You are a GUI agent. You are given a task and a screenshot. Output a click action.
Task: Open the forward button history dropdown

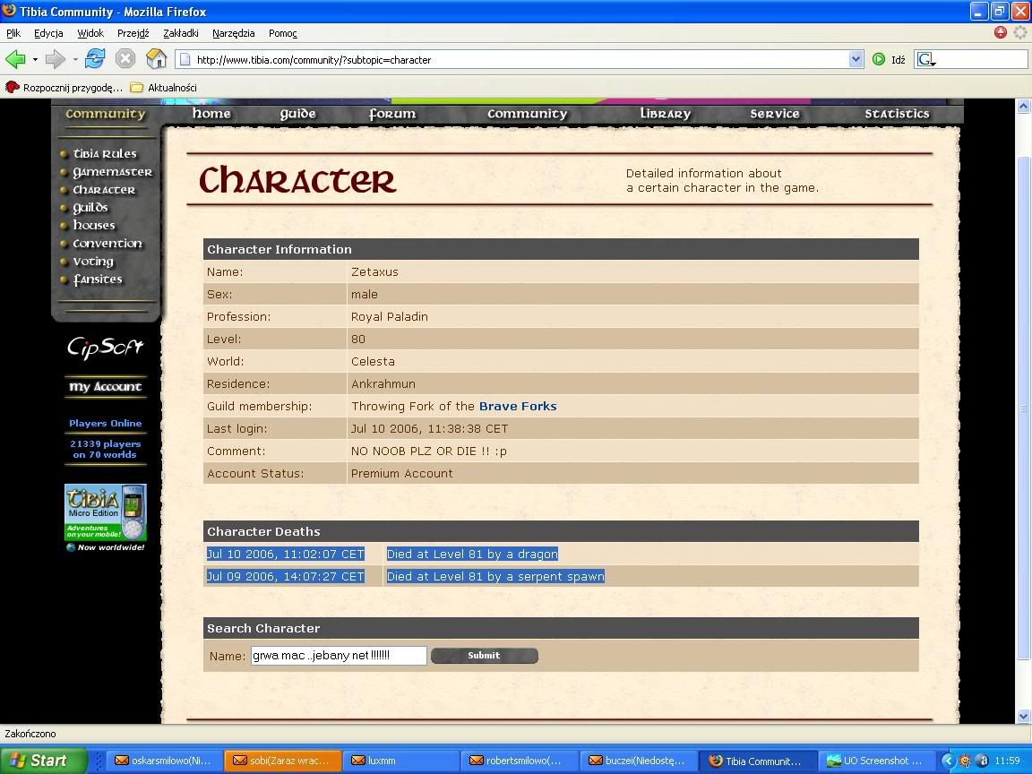[75, 59]
